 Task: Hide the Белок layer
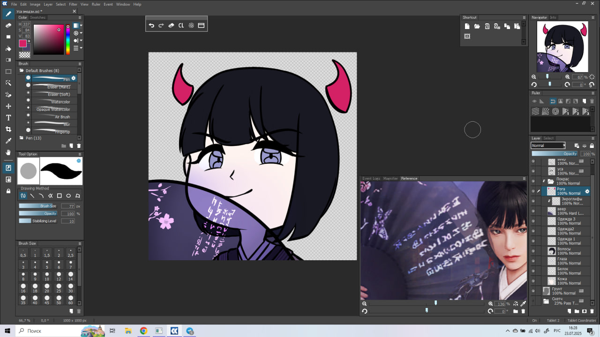(533, 271)
